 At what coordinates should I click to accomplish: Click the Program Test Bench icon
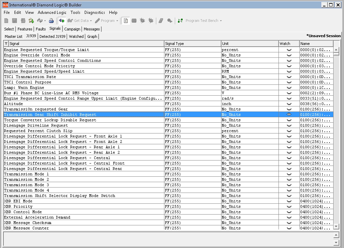pos(180,21)
